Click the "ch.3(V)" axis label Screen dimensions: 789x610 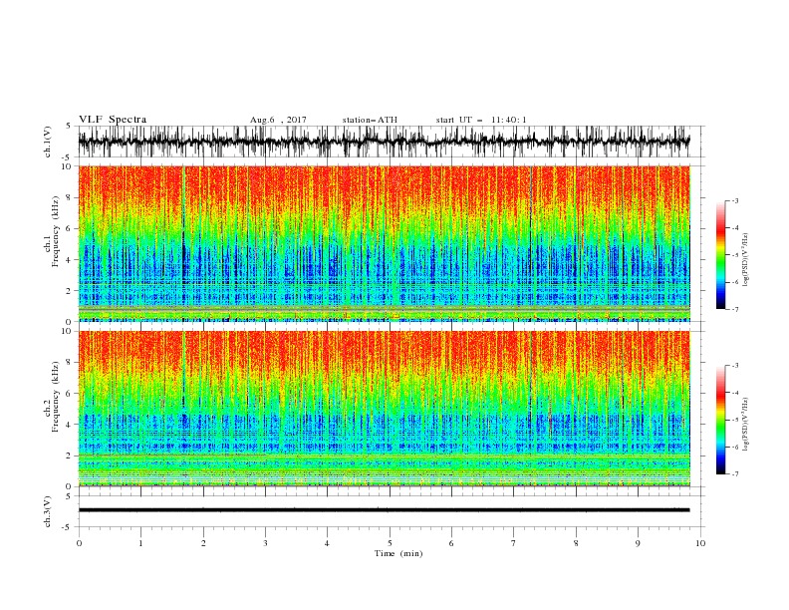pyautogui.click(x=48, y=511)
